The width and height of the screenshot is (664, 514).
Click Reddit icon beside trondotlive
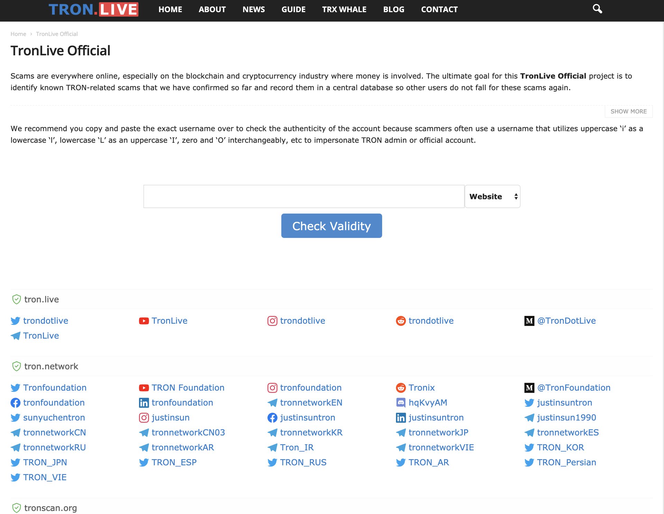tap(401, 321)
